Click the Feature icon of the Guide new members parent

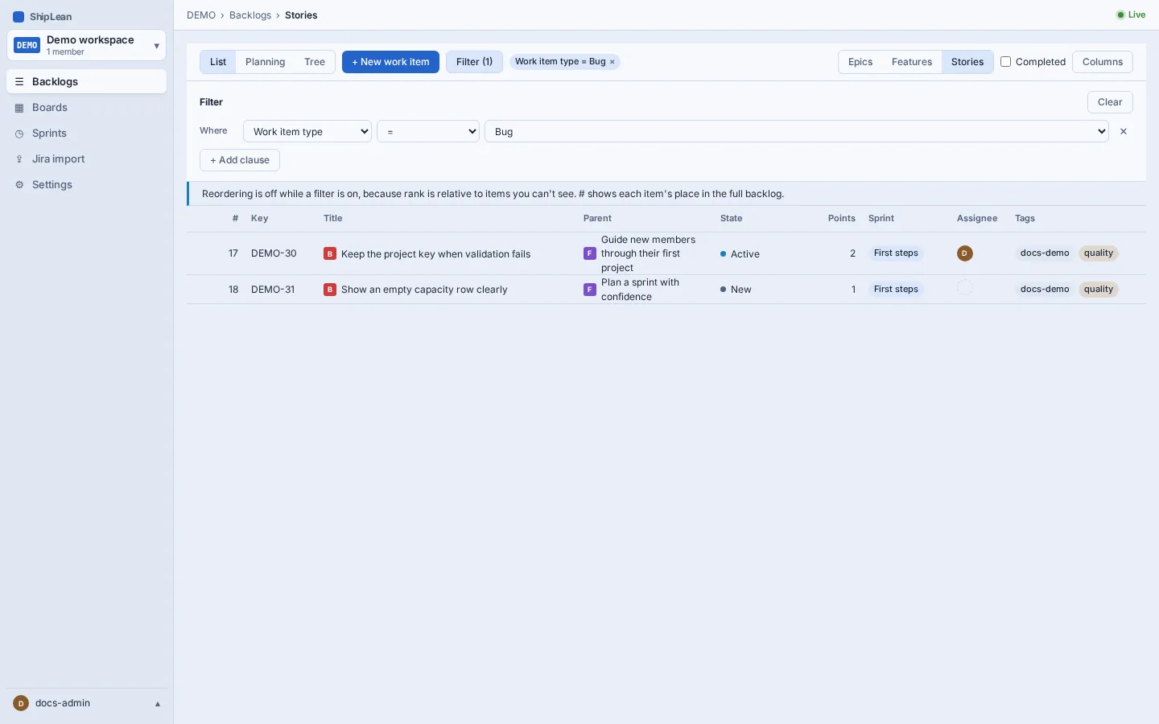point(590,253)
